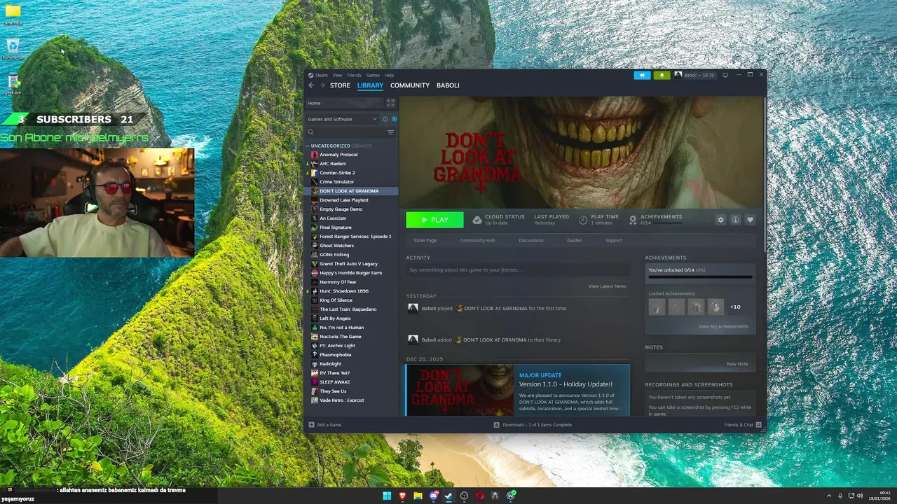Switch library to collections grid view
The height and width of the screenshot is (504, 897).
click(x=390, y=103)
